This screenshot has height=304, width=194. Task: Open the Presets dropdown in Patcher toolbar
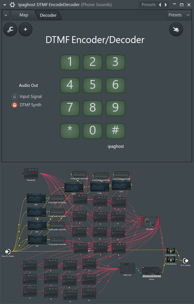coord(179,15)
